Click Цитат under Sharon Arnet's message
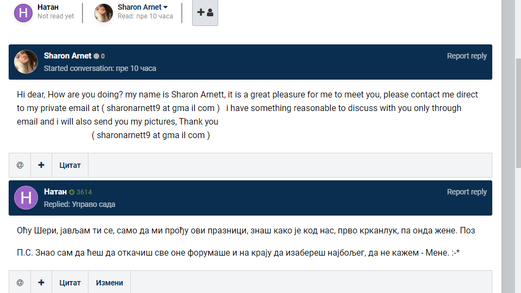The image size is (521, 293). tap(70, 165)
